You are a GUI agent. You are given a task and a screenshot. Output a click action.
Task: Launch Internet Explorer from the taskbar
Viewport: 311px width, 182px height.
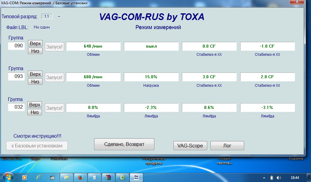38,177
